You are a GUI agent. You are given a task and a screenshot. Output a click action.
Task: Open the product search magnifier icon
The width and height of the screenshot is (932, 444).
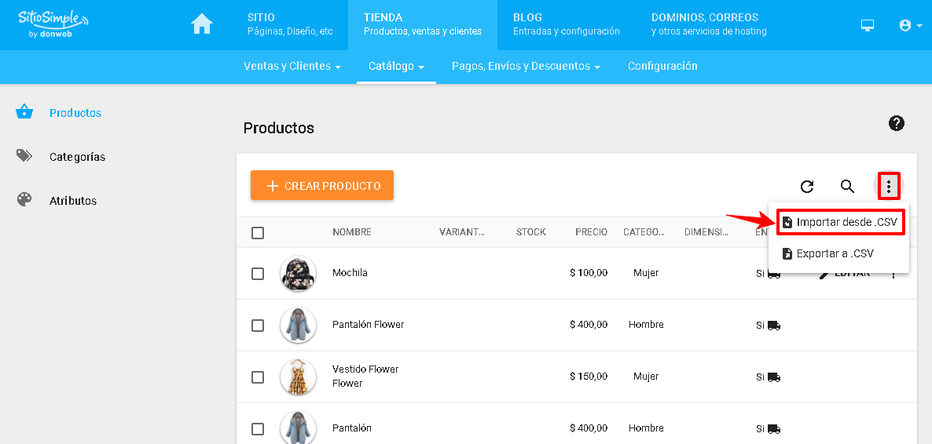point(848,187)
